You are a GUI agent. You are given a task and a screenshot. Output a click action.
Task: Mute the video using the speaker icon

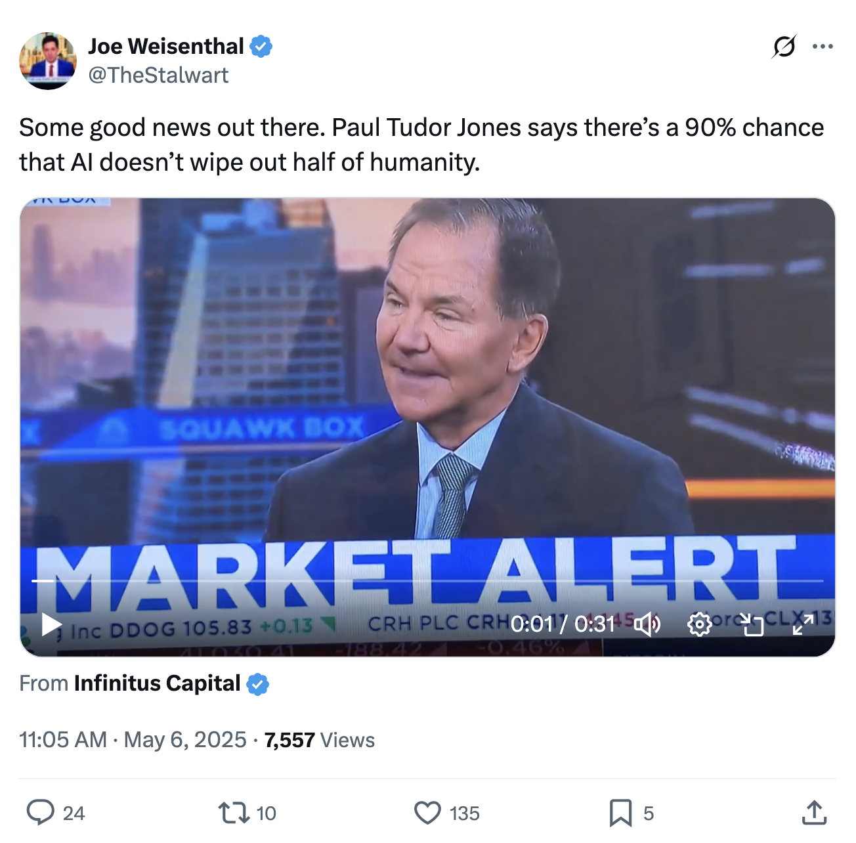[648, 624]
